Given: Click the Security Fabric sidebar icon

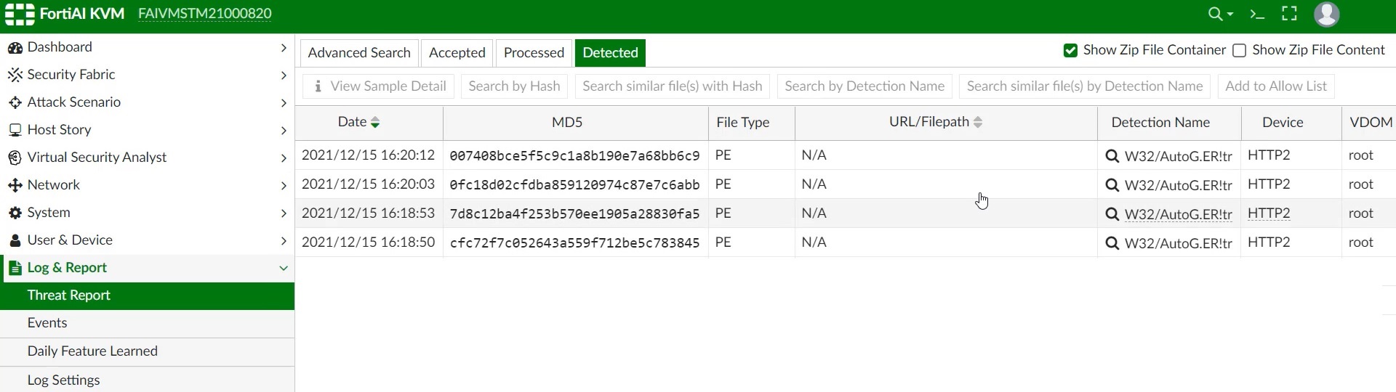Looking at the screenshot, I should pos(15,75).
